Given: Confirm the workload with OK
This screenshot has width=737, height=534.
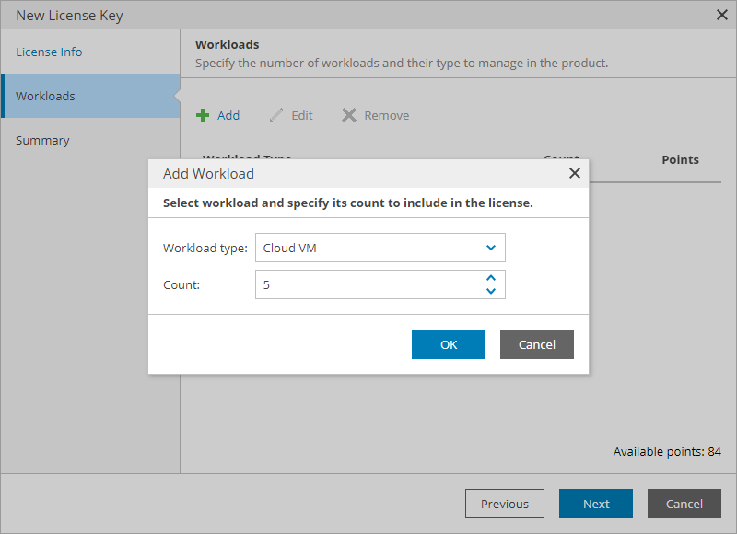Looking at the screenshot, I should tap(449, 344).
